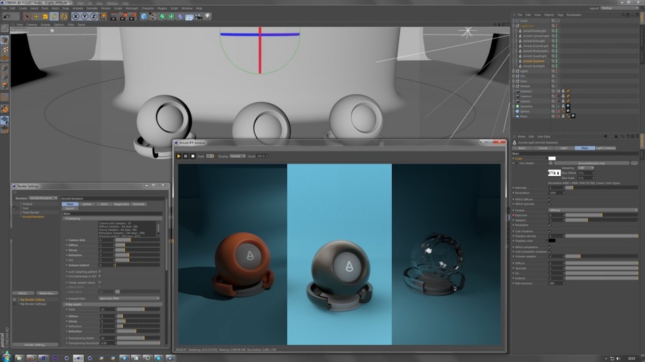Open the IPR Display beauty dropdown
The image size is (645, 362).
[238, 156]
